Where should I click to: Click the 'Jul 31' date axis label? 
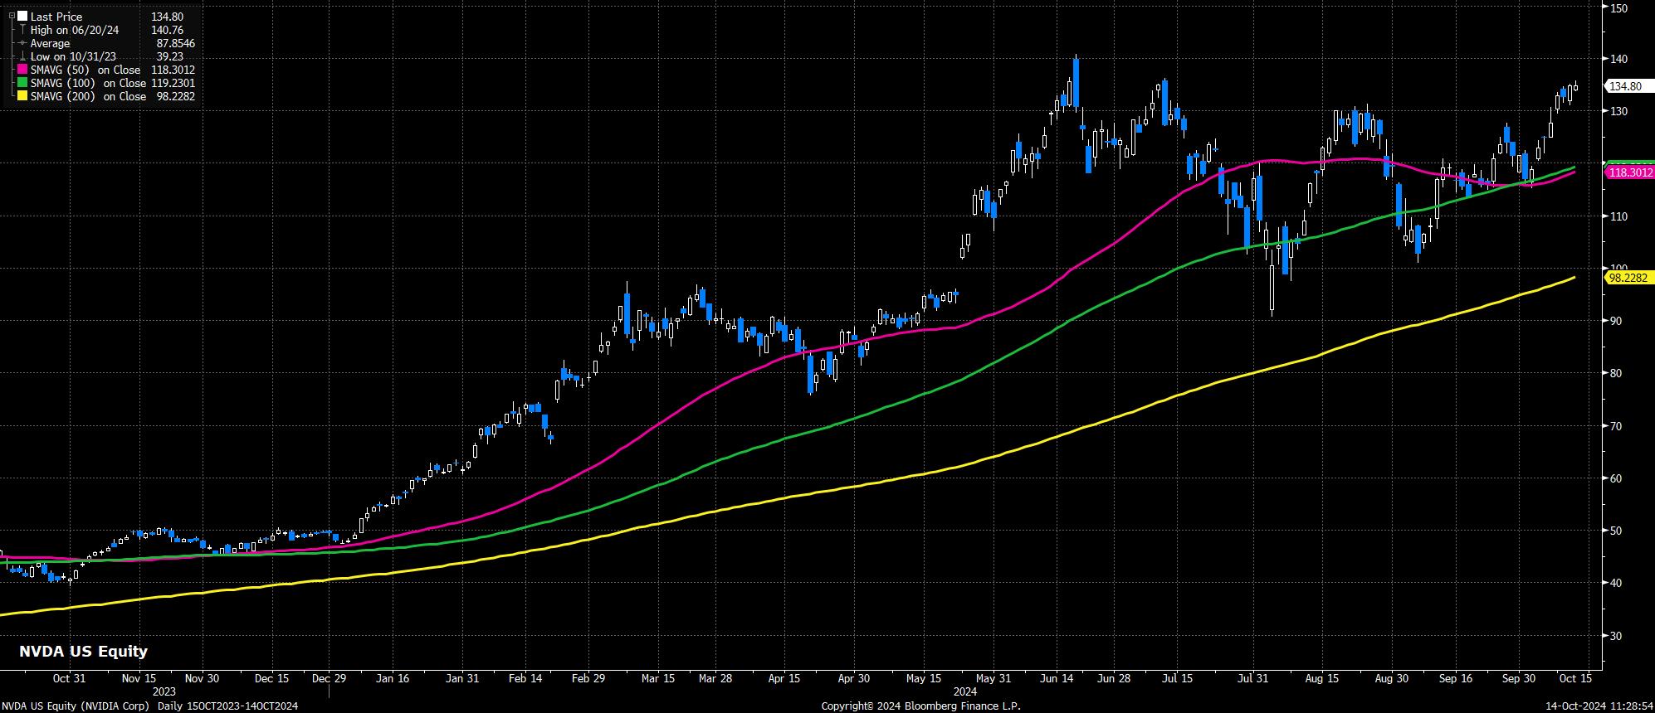[x=1252, y=678]
